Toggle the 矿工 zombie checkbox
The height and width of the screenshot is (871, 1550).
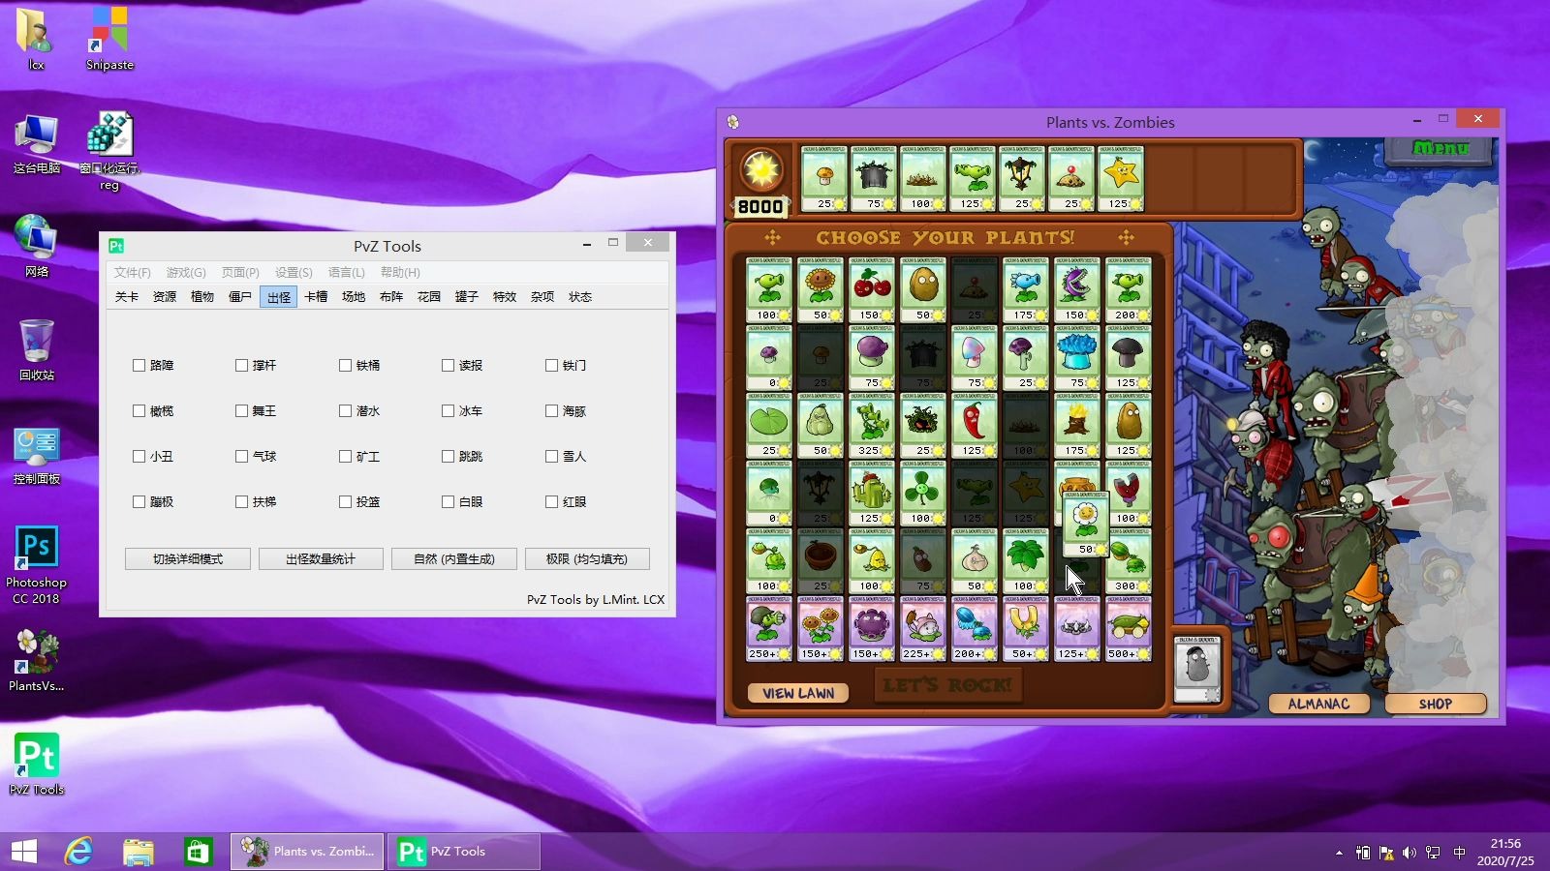345,457
